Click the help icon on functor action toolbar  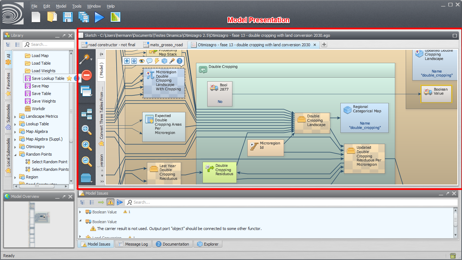pos(179,61)
